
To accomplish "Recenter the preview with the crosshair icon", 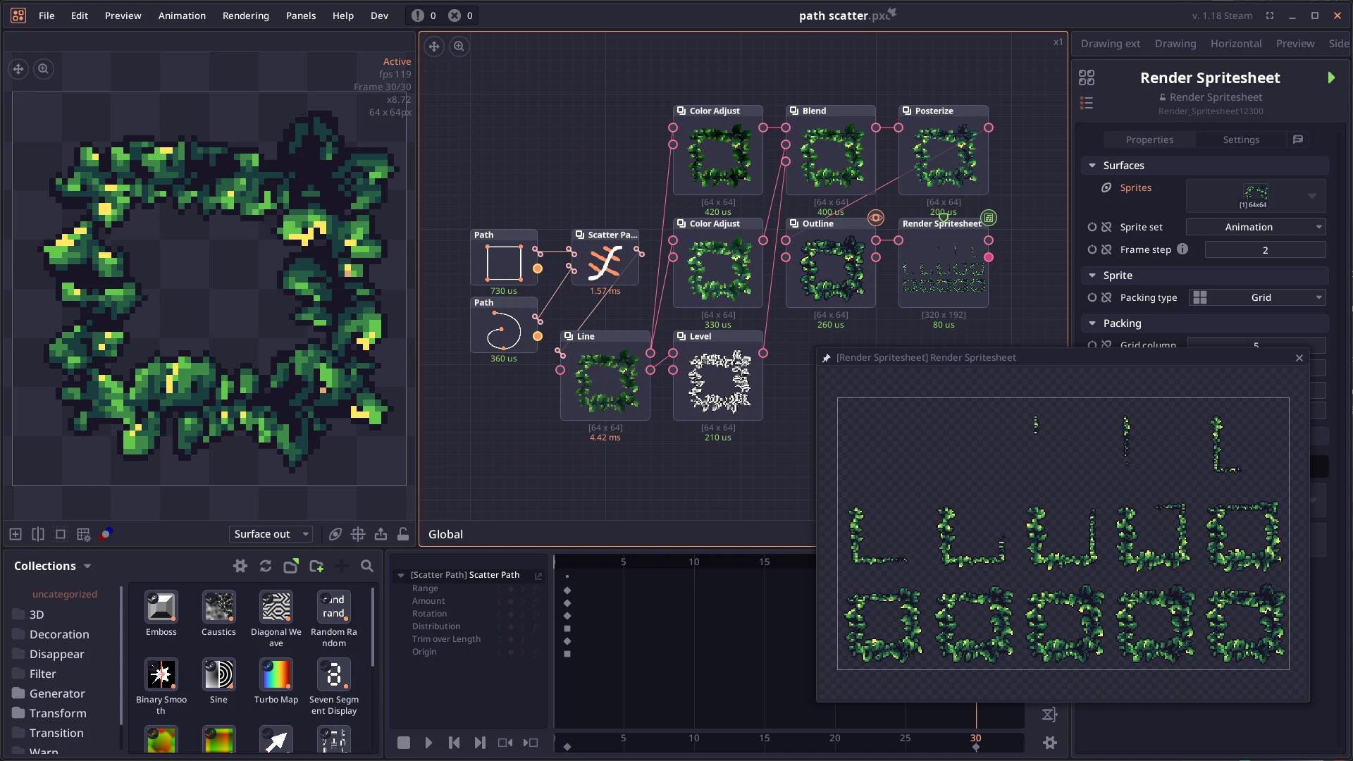I will click(358, 535).
